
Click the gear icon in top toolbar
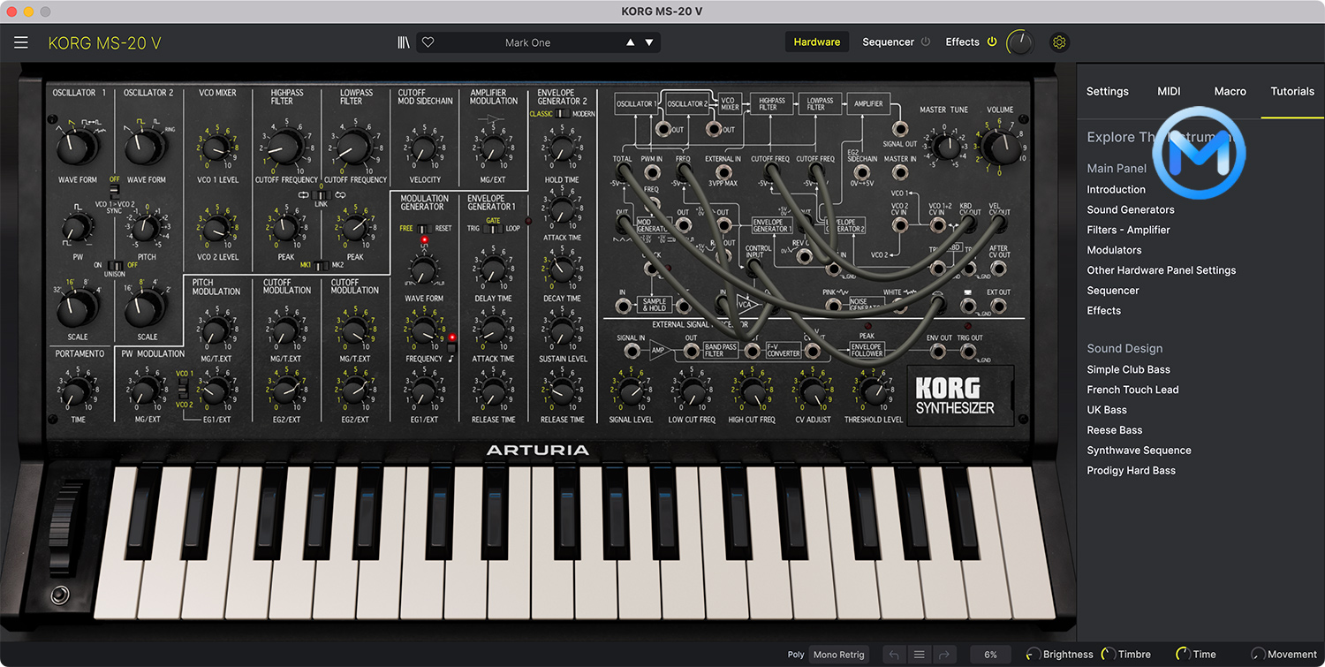(1060, 42)
